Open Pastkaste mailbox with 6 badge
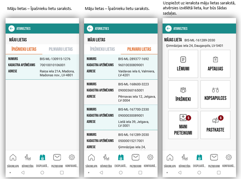This screenshot has height=179, width=241. (x=215, y=125)
